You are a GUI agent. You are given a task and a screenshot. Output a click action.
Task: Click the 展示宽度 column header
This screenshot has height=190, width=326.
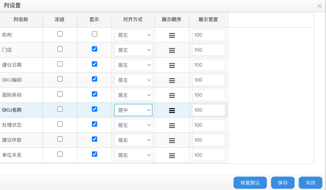coord(209,20)
